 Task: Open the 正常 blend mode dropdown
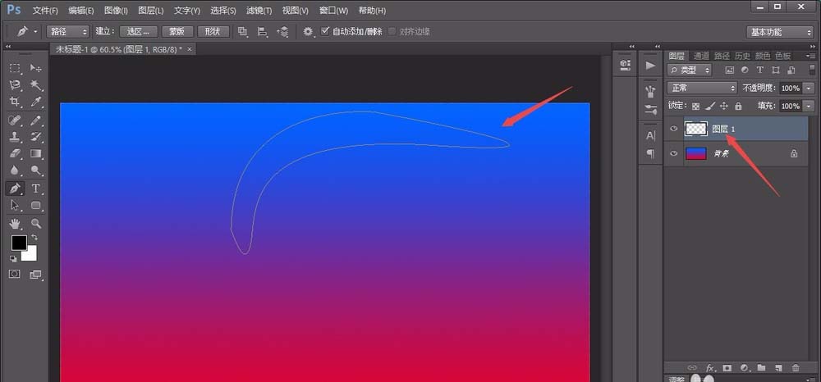[702, 88]
